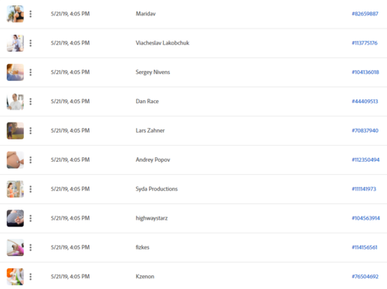Image resolution: width=387 pixels, height=289 pixels.
Task: Open more options for the fizkes row
Action: [x=31, y=247]
